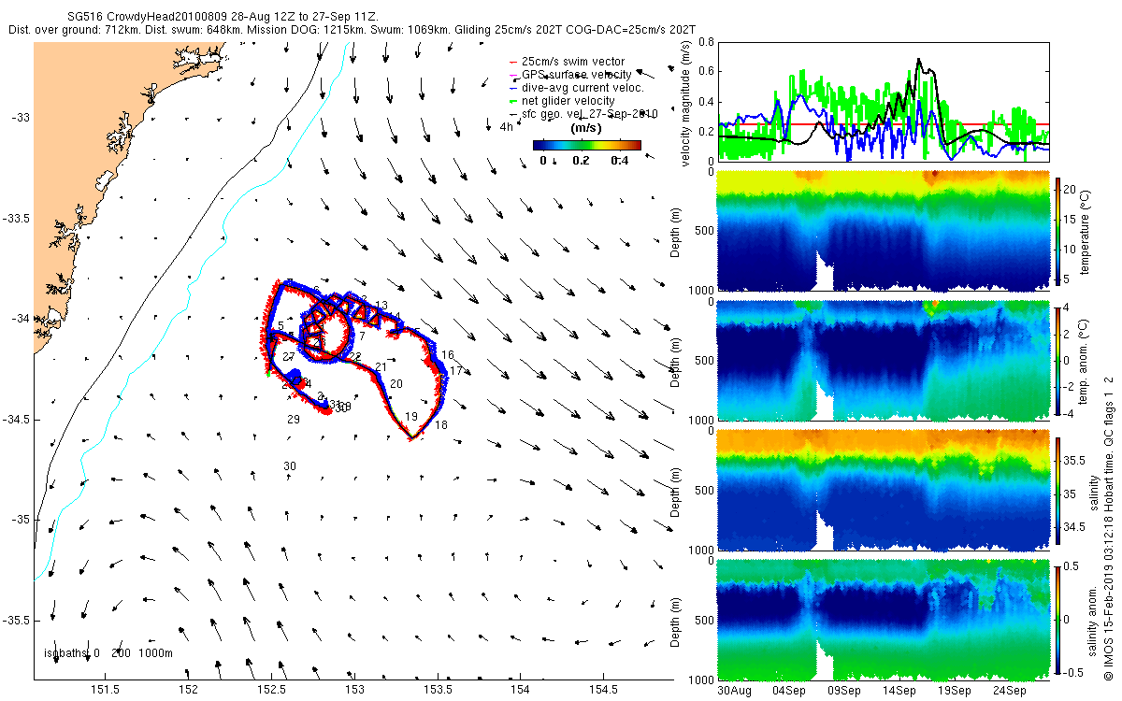This screenshot has width=1122, height=701.
Task: Click the 'Depth (m)' label of temperature panel
Action: 677,230
